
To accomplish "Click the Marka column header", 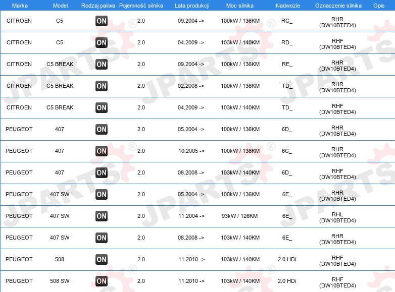I will 20,6.
